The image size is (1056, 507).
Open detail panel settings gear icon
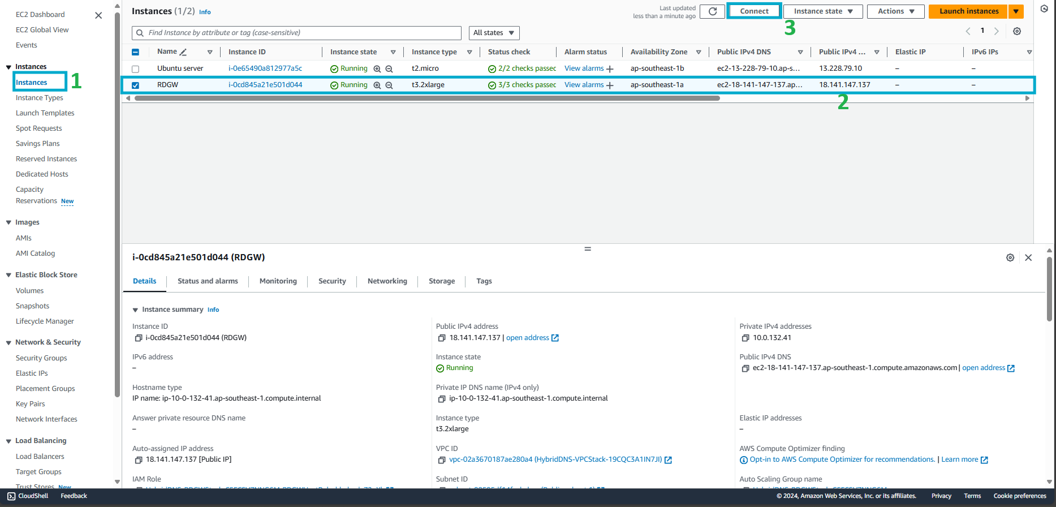pos(1010,257)
